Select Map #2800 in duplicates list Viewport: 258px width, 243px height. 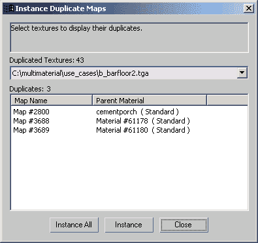click(x=31, y=112)
